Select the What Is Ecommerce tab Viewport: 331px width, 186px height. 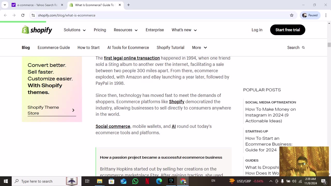click(95, 5)
